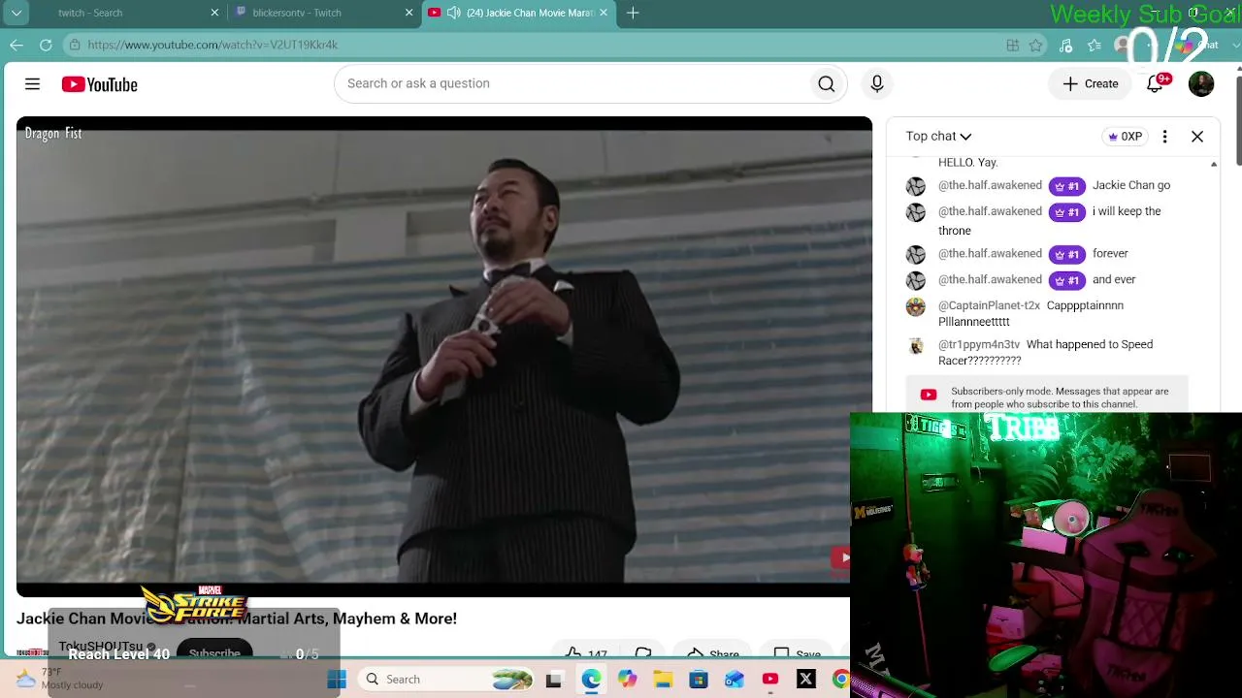The image size is (1242, 698).
Task: Close the 'twitch - Search' tab
Action: (x=214, y=13)
